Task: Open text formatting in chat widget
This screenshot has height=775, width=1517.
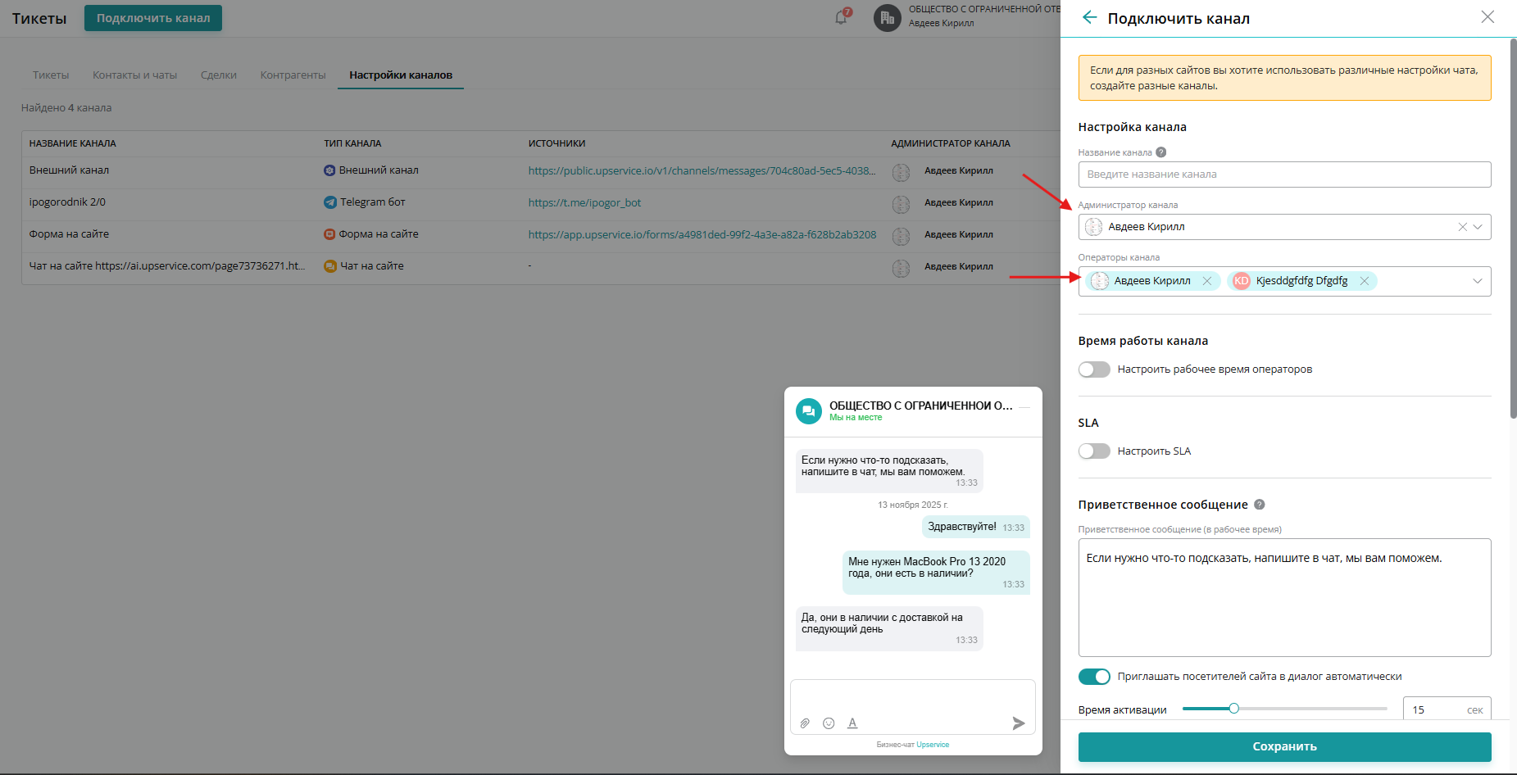Action: [x=852, y=723]
